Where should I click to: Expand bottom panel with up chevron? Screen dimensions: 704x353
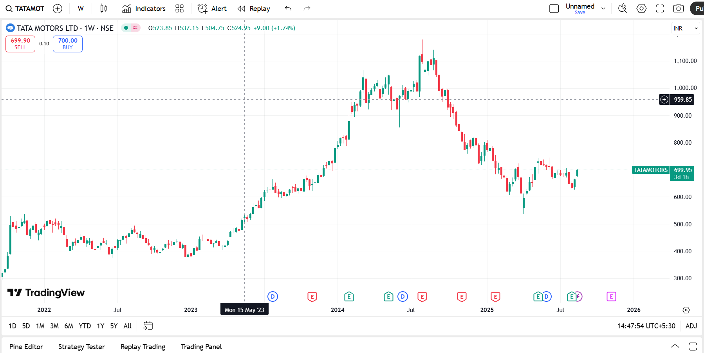coord(675,346)
